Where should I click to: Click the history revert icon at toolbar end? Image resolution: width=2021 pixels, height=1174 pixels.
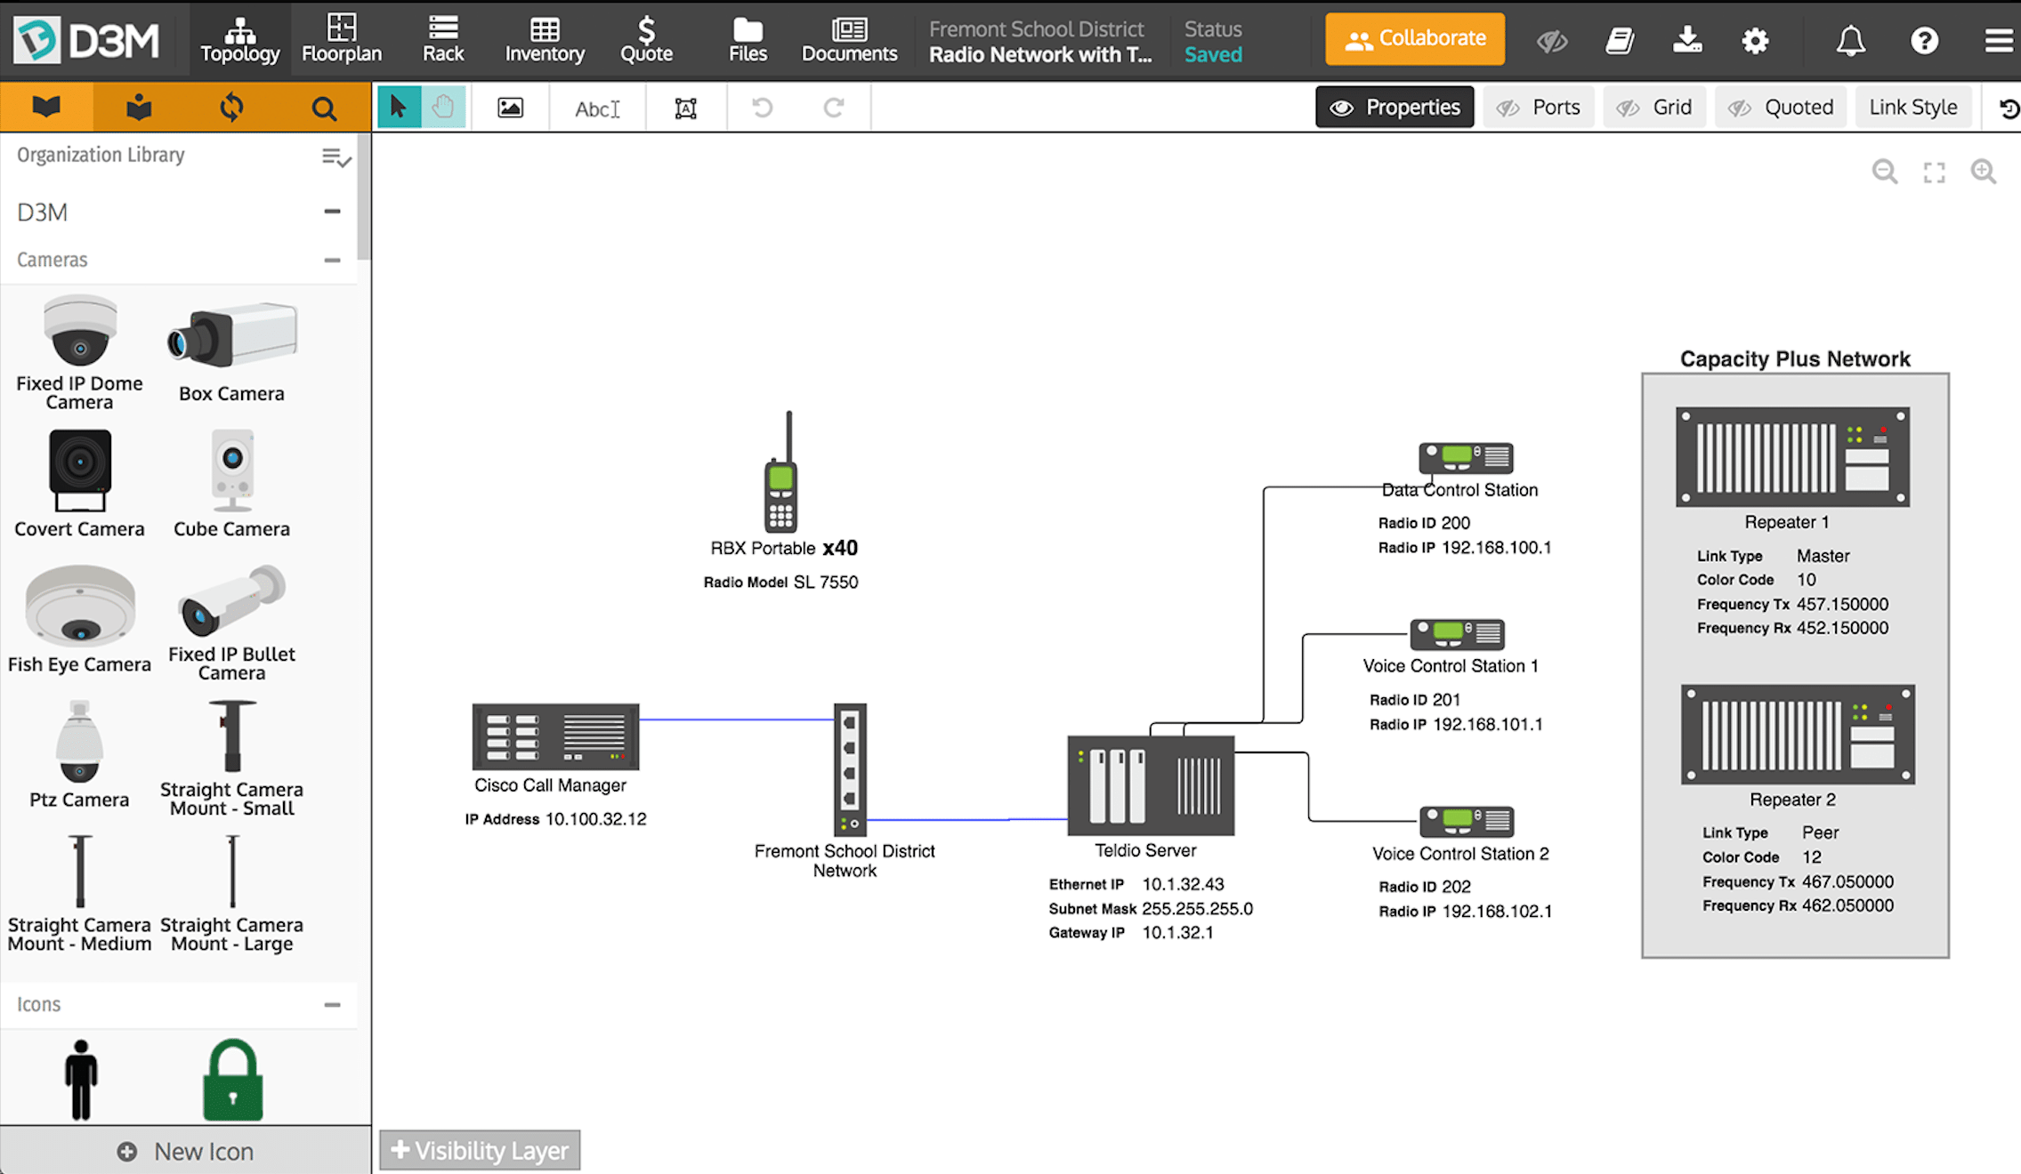pos(2008,109)
